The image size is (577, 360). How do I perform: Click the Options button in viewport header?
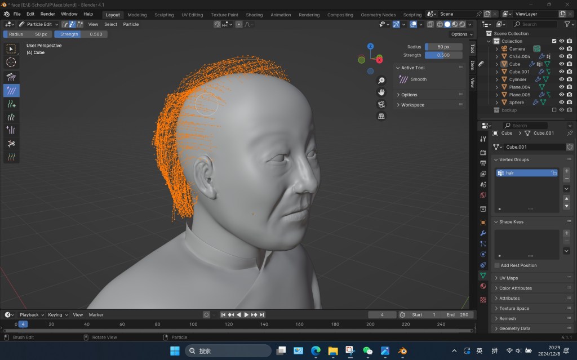point(460,34)
